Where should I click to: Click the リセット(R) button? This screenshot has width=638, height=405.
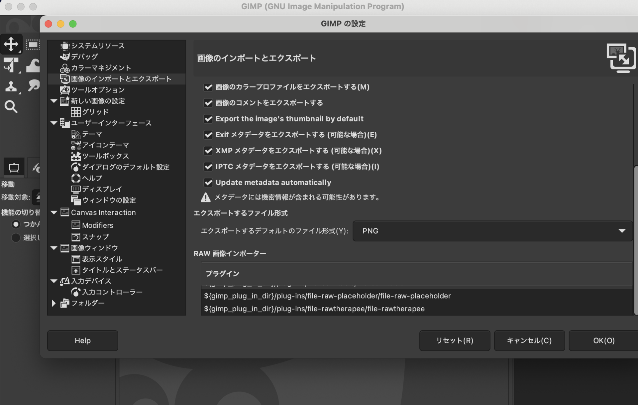coord(454,340)
